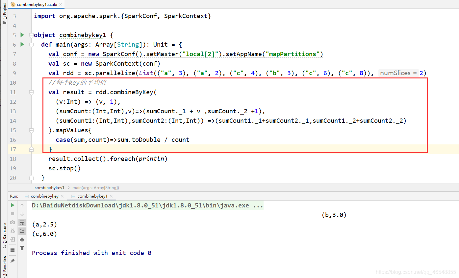Screen dimensions: 459x278
Task: Click 'SparkConf()' on line 7
Action: (122, 54)
